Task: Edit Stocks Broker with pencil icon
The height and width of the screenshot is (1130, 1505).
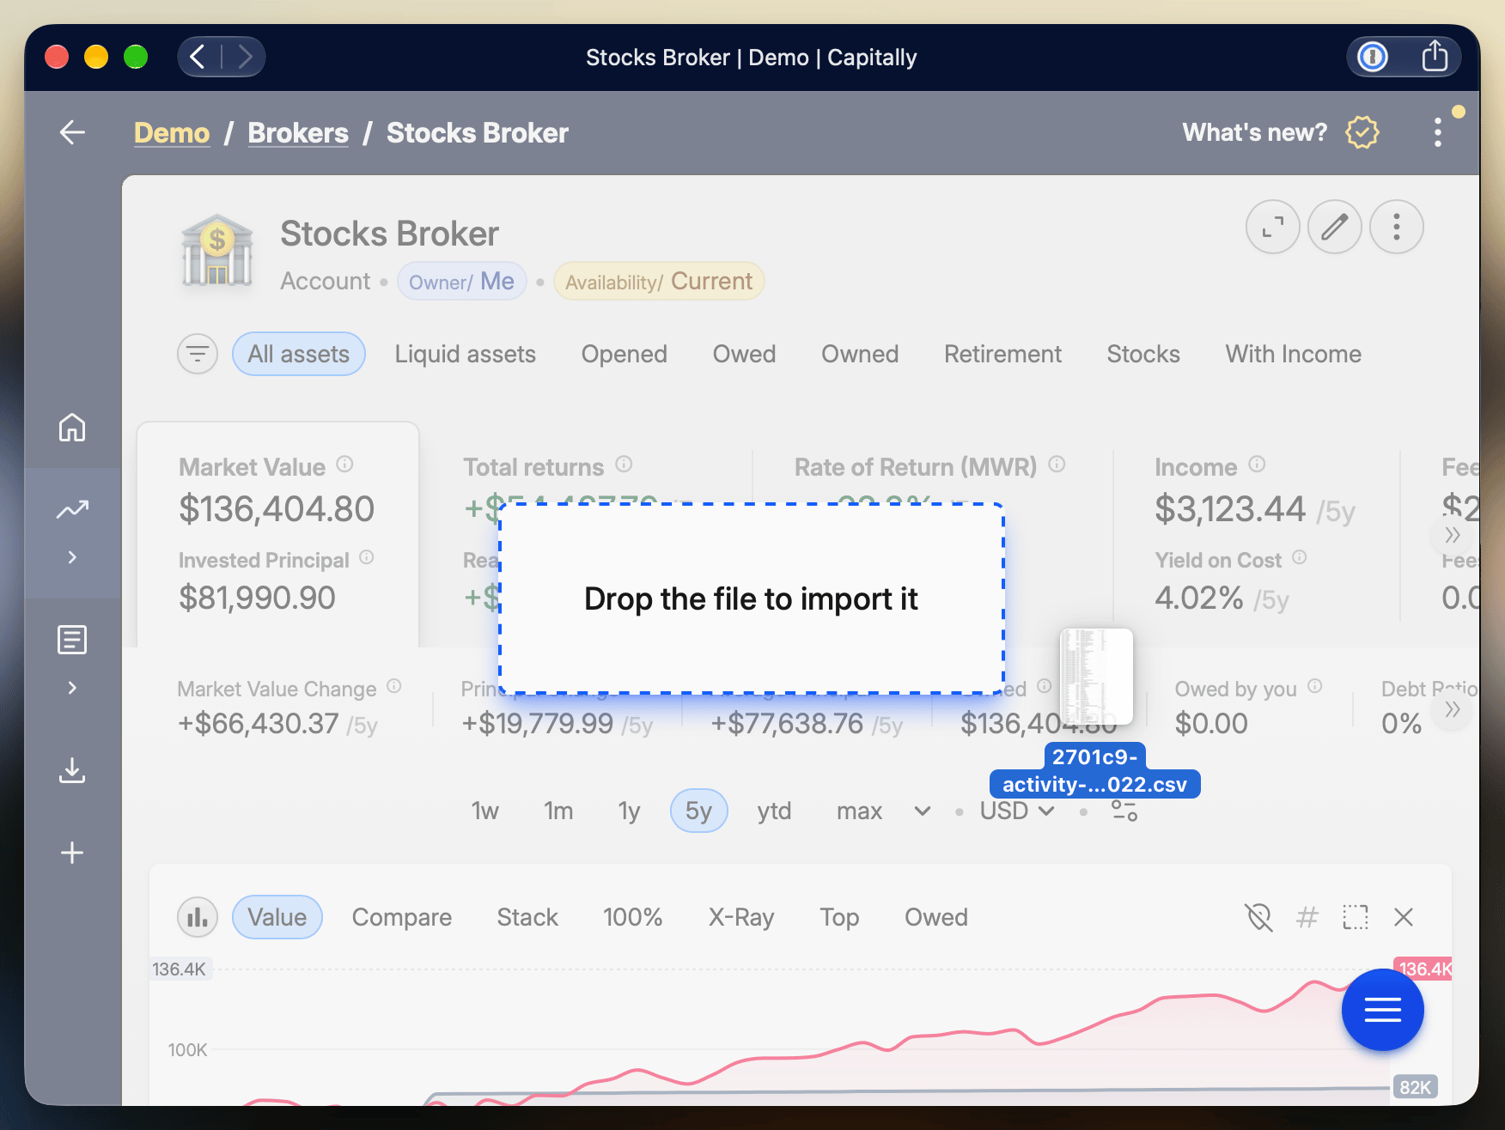Action: 1334,228
